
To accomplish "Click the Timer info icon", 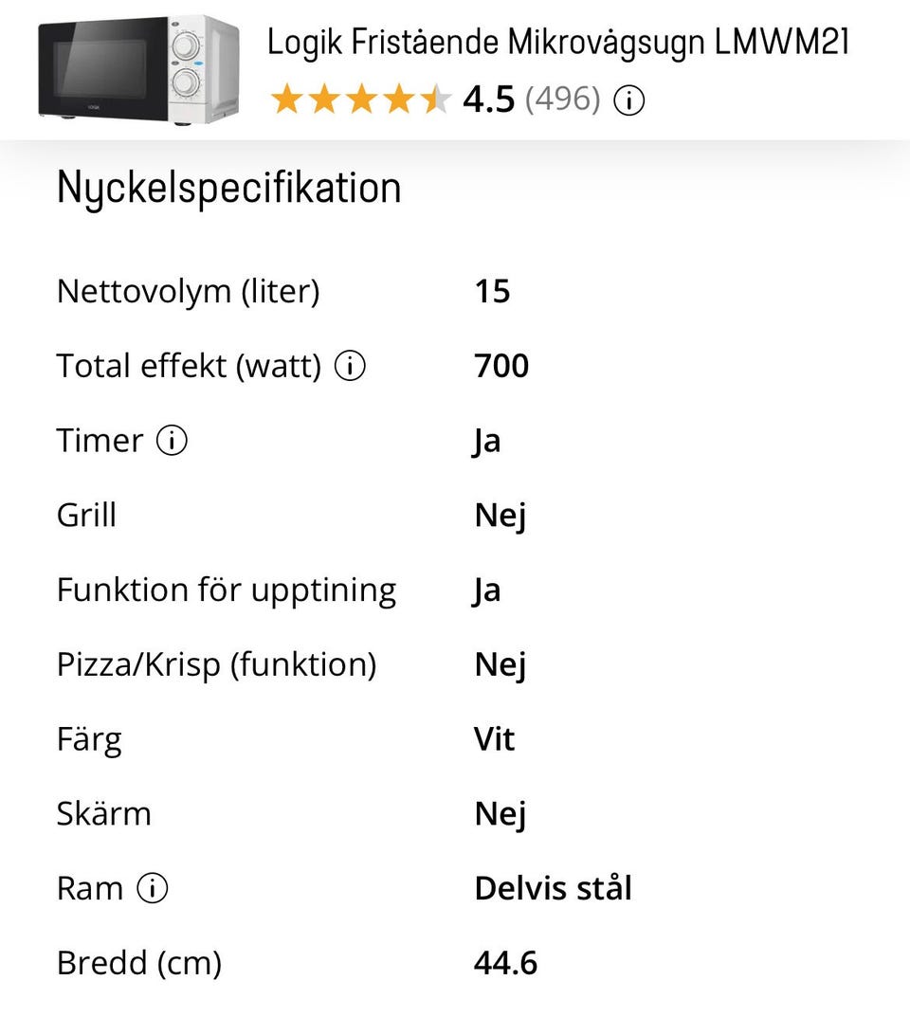I will pyautogui.click(x=173, y=441).
